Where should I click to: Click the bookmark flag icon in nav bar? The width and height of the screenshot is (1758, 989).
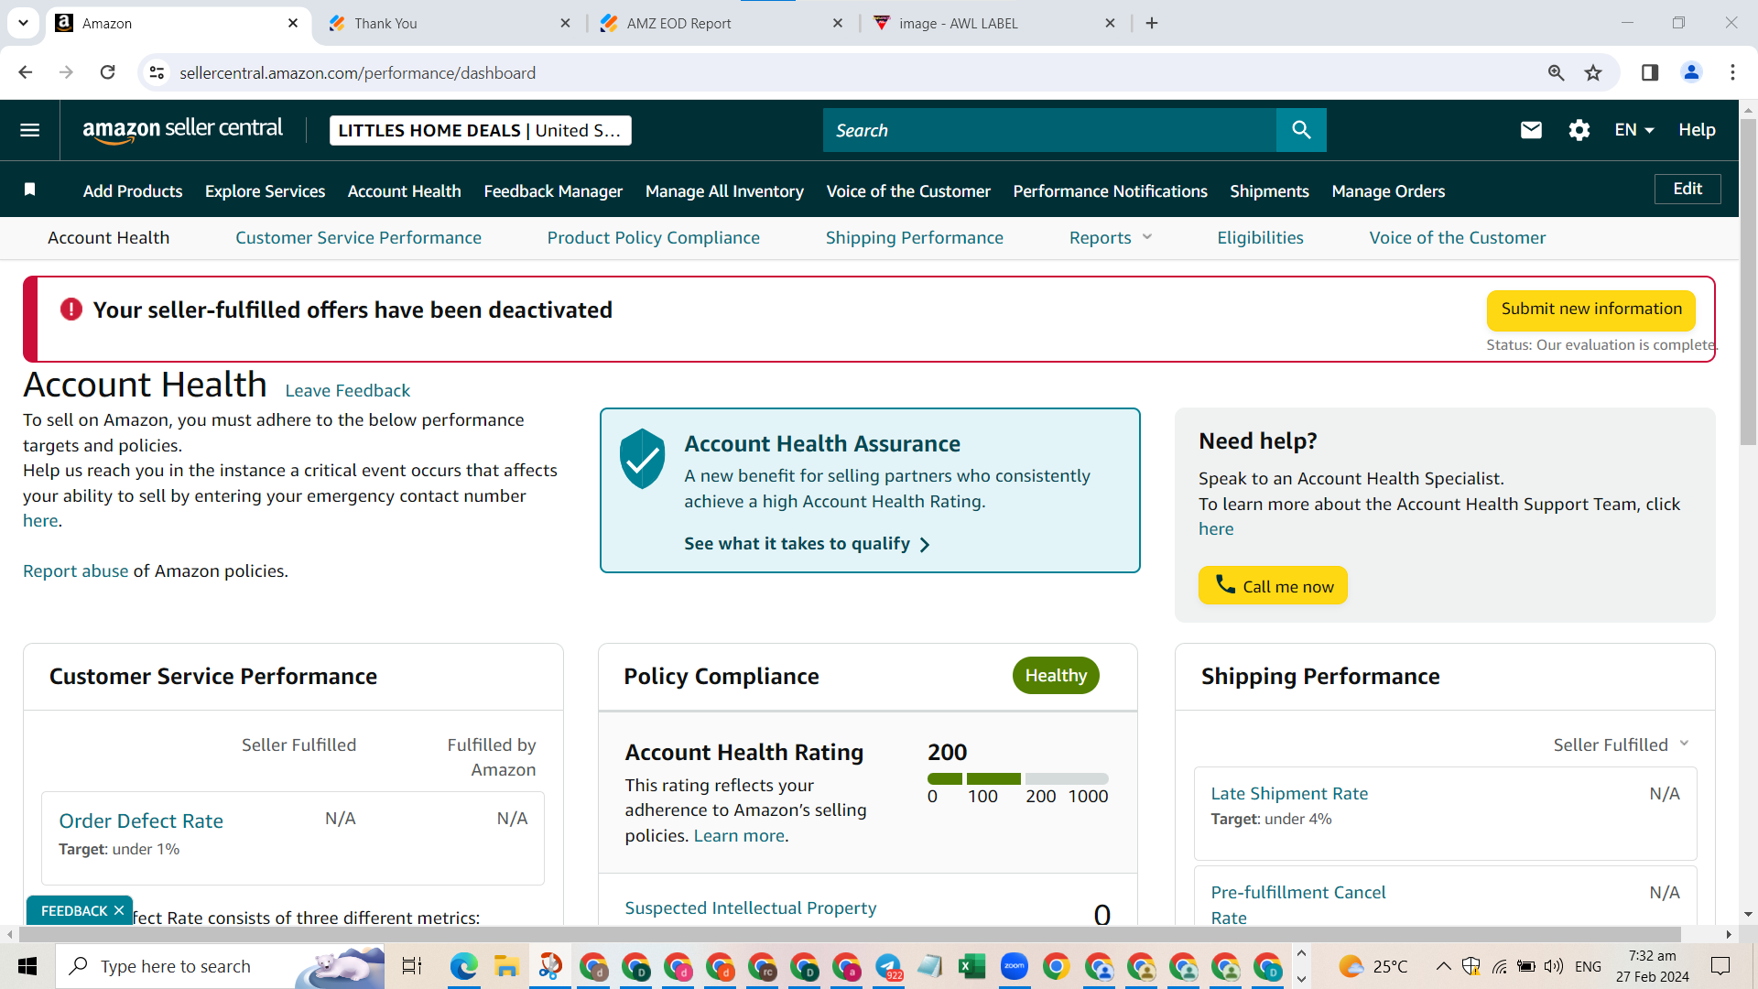30,190
